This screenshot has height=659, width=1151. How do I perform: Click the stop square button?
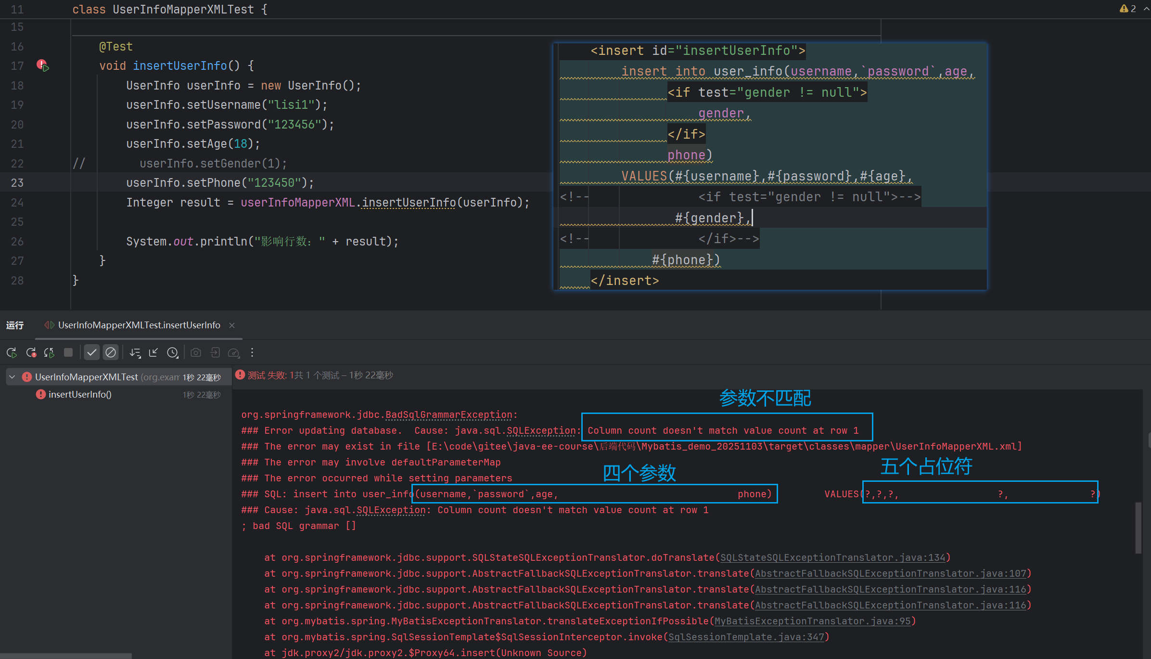pos(68,353)
